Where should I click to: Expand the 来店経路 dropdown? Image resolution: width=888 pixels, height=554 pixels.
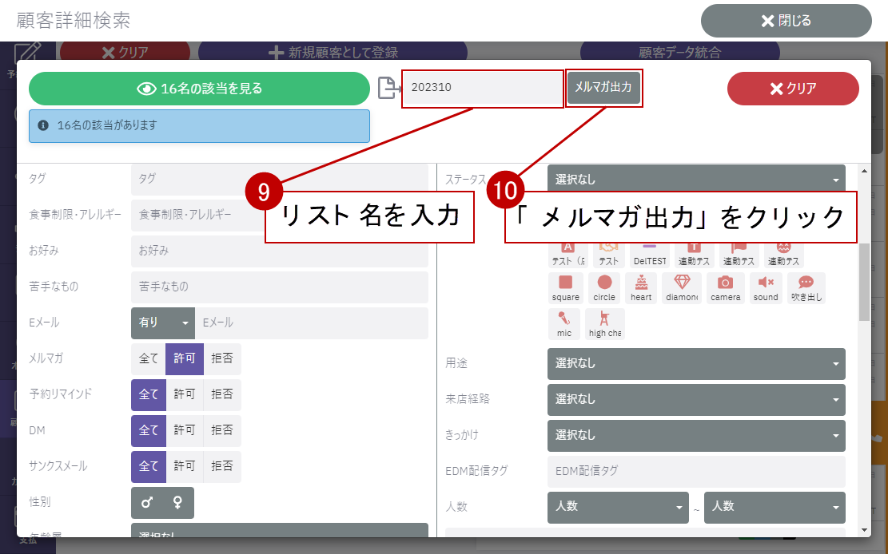pos(695,400)
